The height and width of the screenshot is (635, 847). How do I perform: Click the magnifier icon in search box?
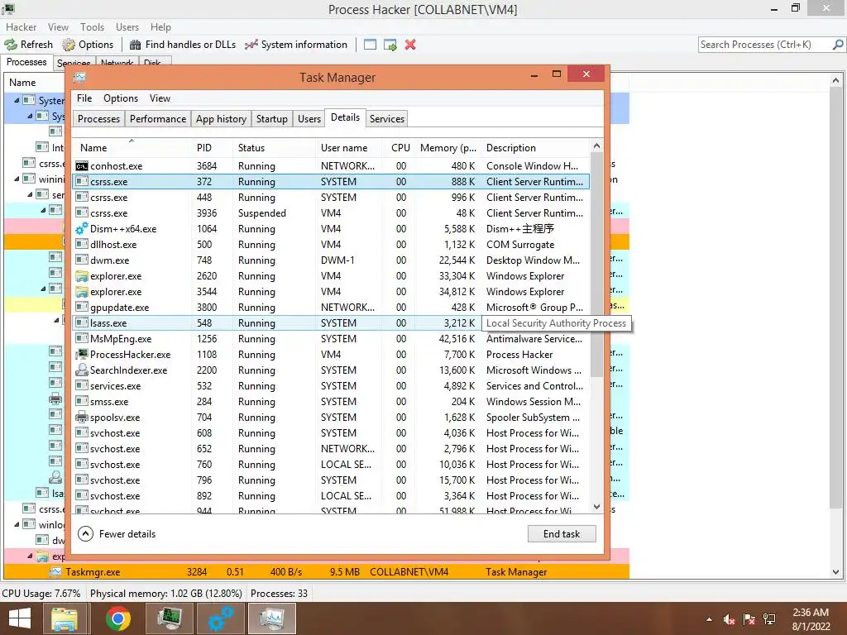(838, 45)
